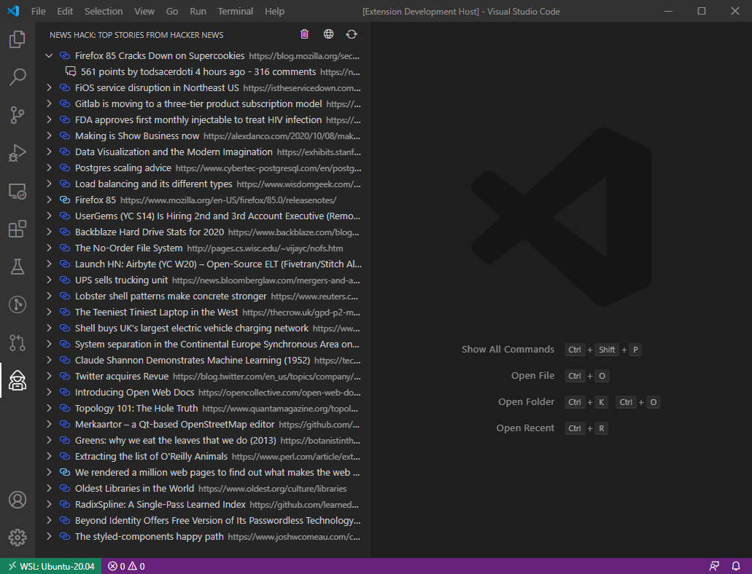Expand Data Visualization and Modern Imagination
Viewport: 752px width, 574px height.
49,152
